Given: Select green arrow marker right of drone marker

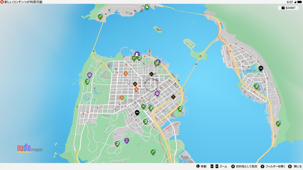Looking at the screenshot, I should (151, 108).
